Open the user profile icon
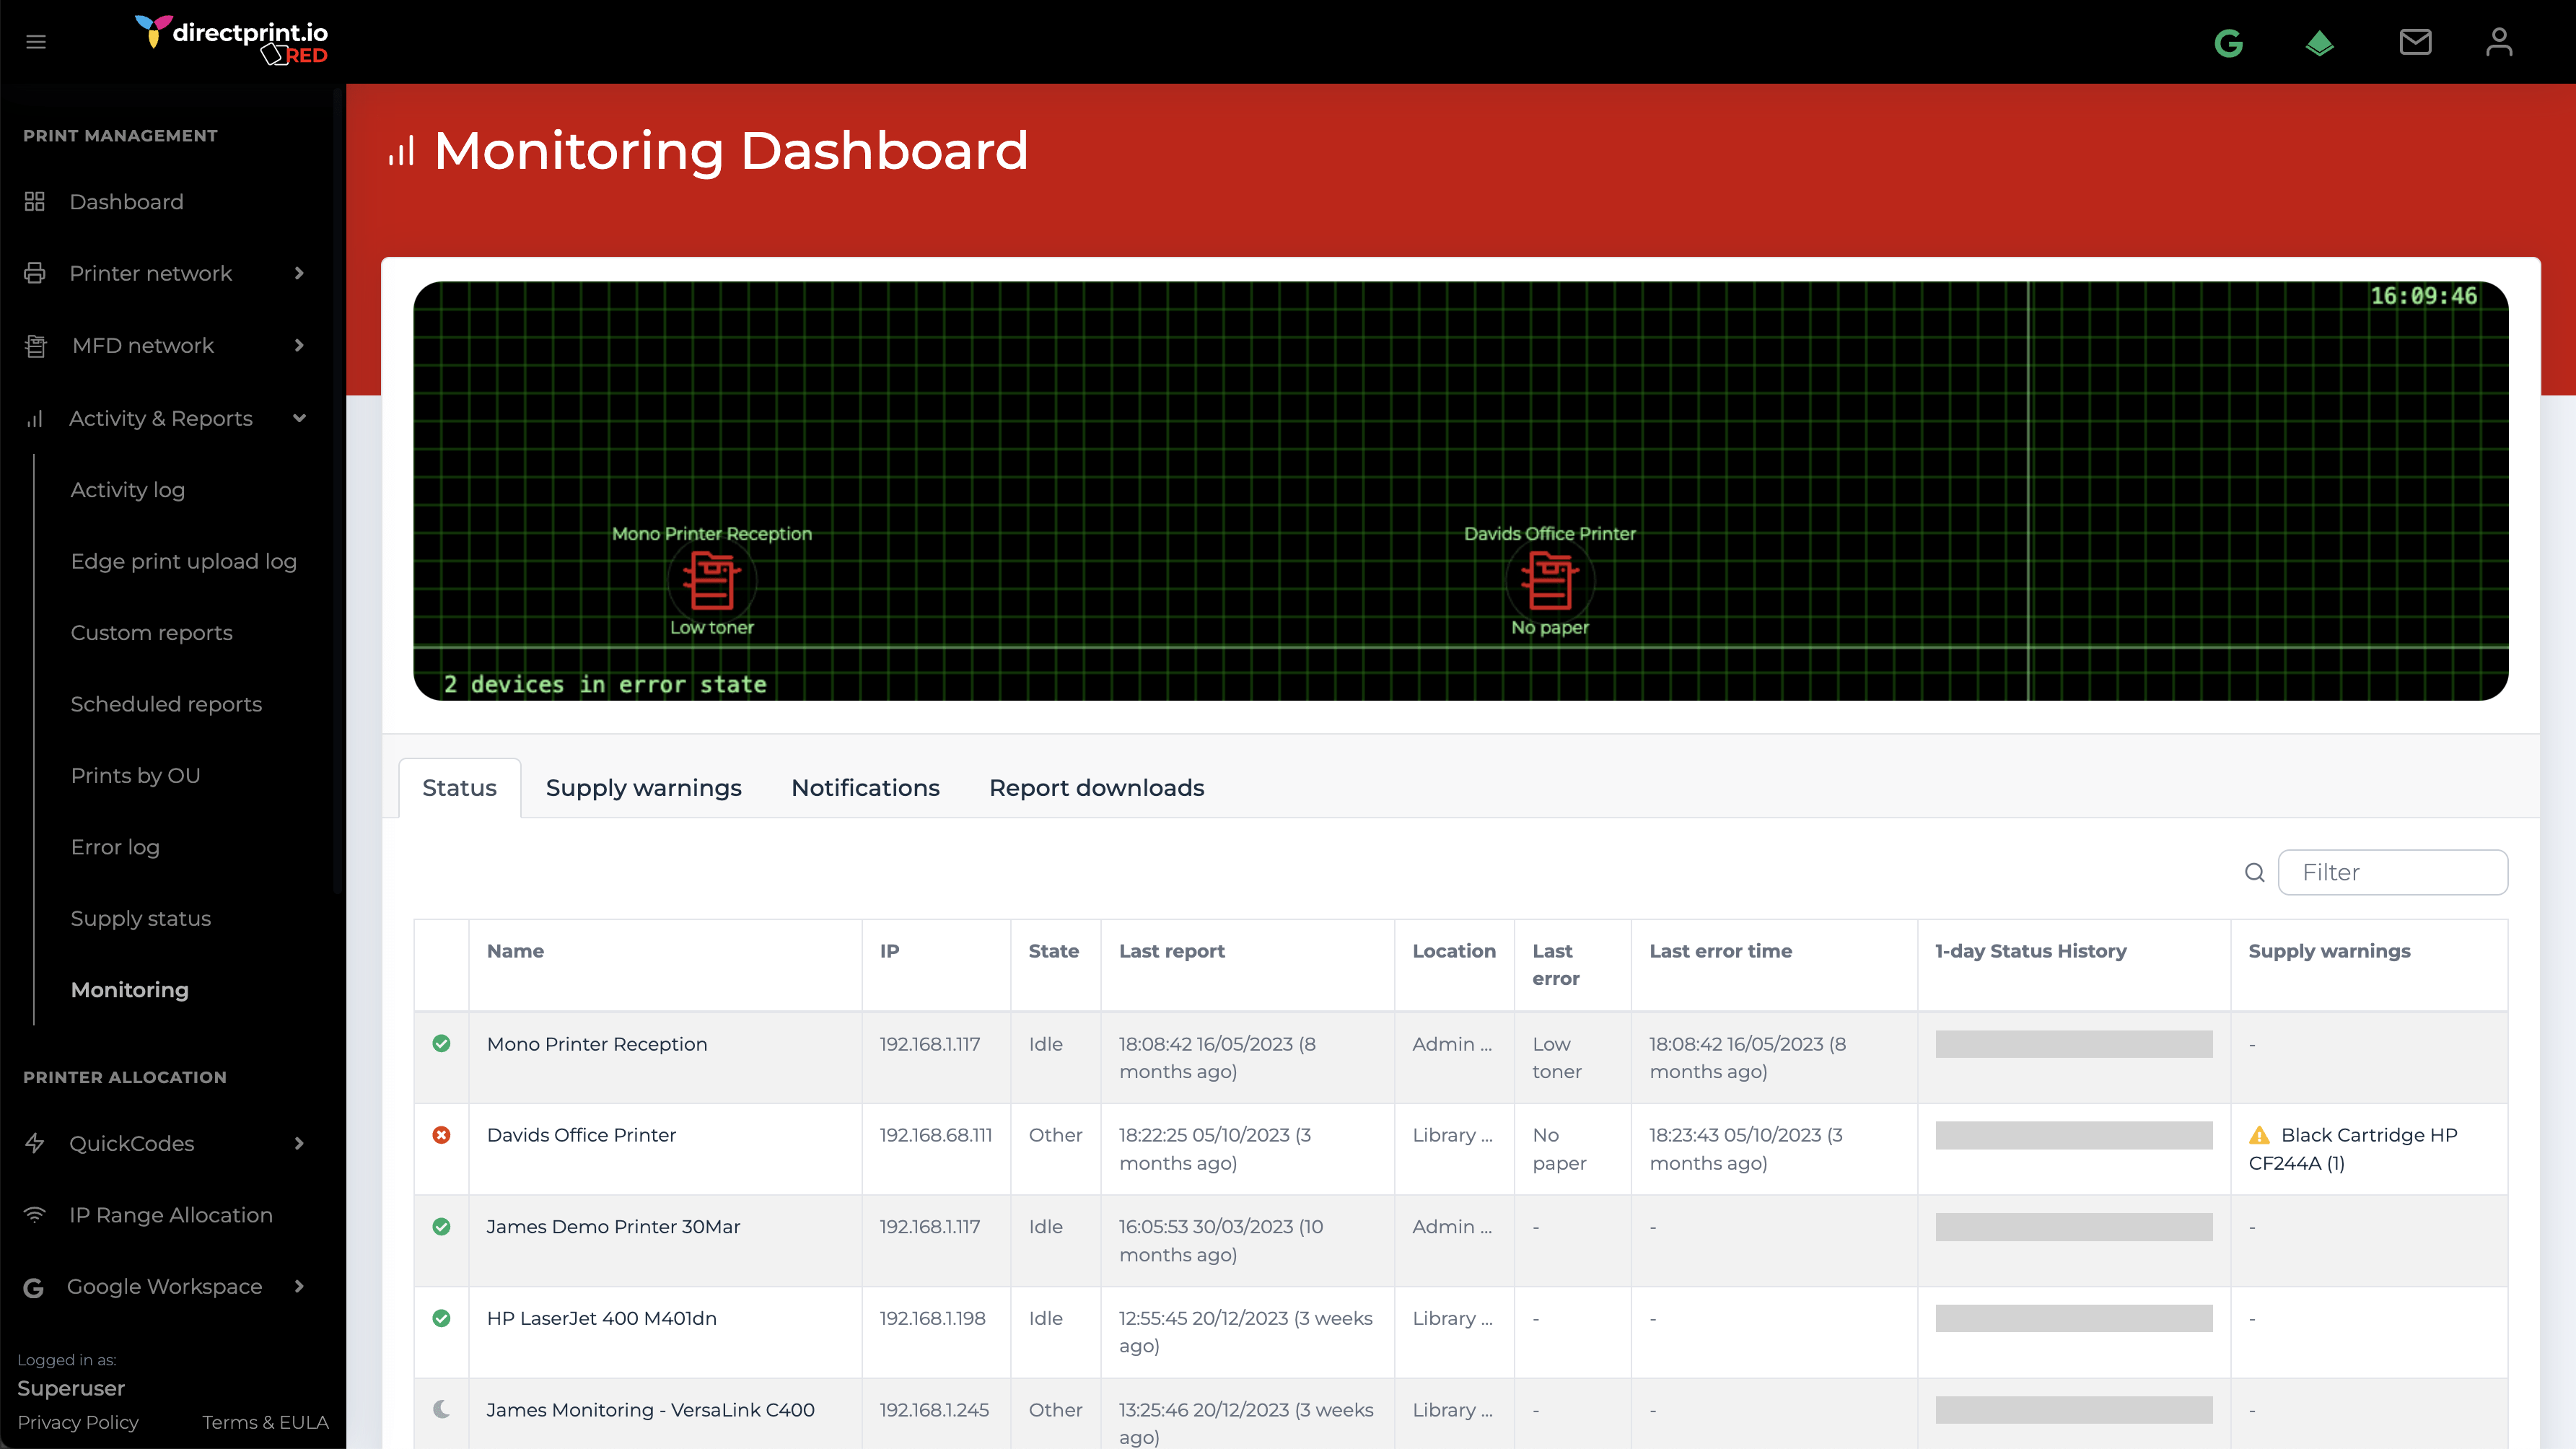Image resolution: width=2576 pixels, height=1449 pixels. 2499,41
